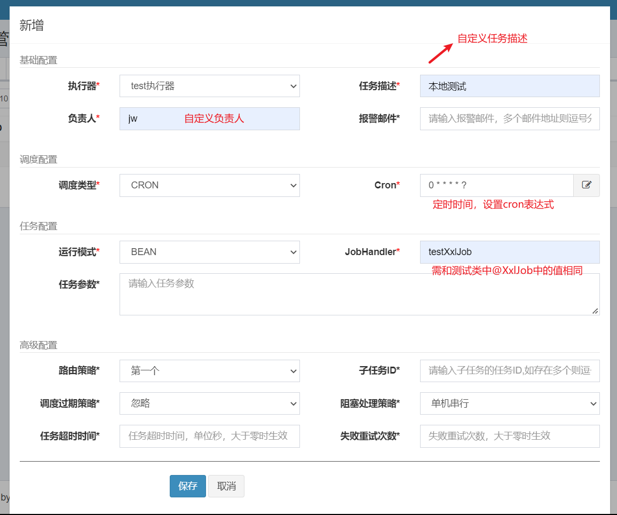
Task: Open the 调度过期策略 dropdown showing 忽略
Action: point(209,403)
